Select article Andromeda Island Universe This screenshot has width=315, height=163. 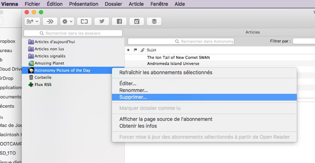pos(173,64)
